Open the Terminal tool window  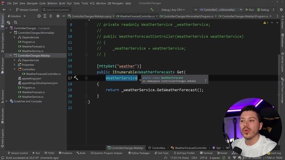206,153
